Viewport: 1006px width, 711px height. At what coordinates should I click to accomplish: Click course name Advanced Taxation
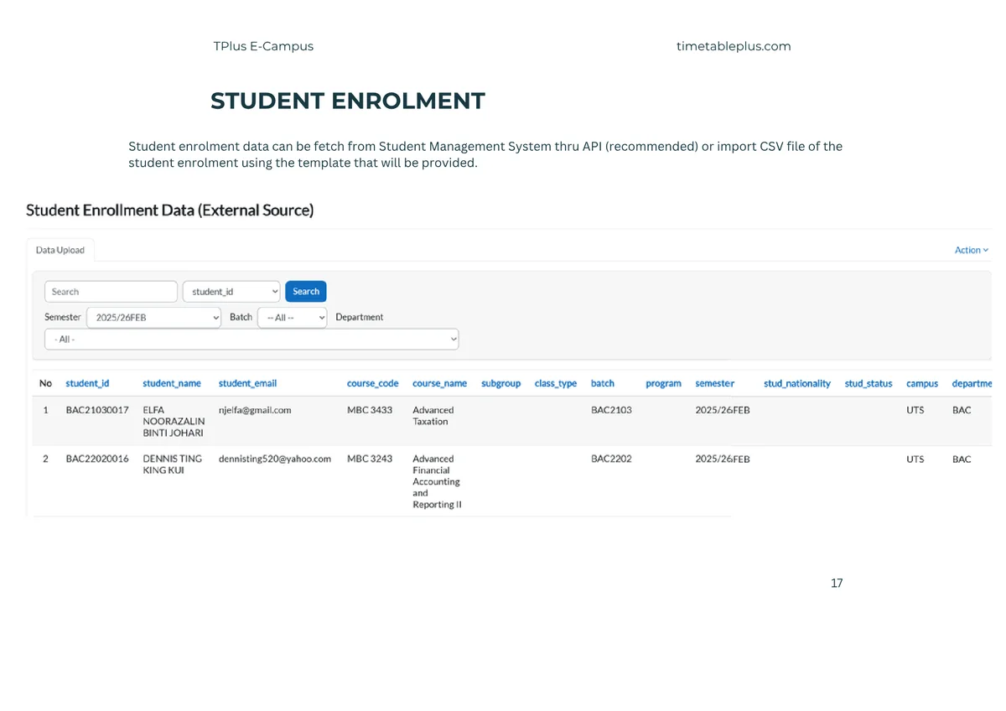433,416
